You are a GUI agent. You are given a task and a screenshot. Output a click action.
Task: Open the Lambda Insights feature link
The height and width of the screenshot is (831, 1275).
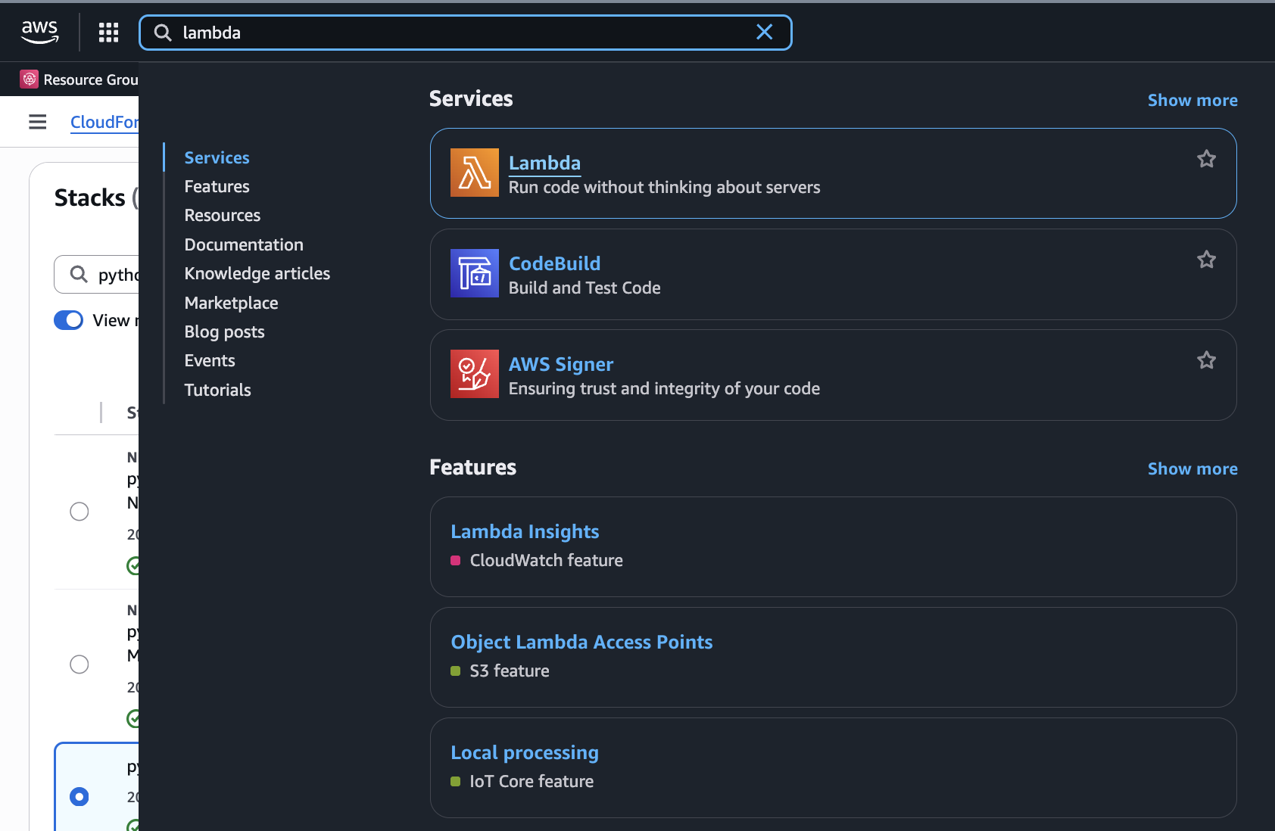tap(525, 531)
